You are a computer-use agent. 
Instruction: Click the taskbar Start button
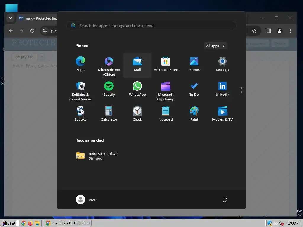[9, 223]
